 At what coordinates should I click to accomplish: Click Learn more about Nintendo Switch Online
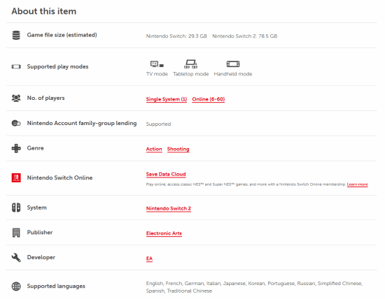(x=357, y=184)
